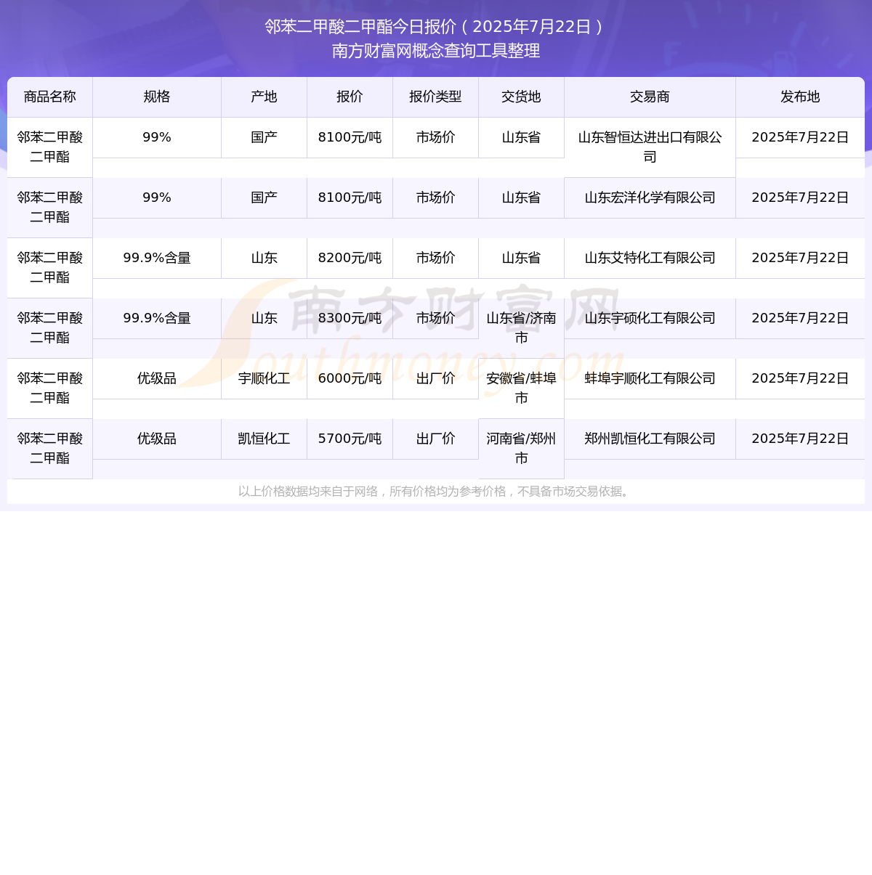Click 市场价 type in 山东艾特化工 row
This screenshot has width=872, height=875.
click(436, 259)
